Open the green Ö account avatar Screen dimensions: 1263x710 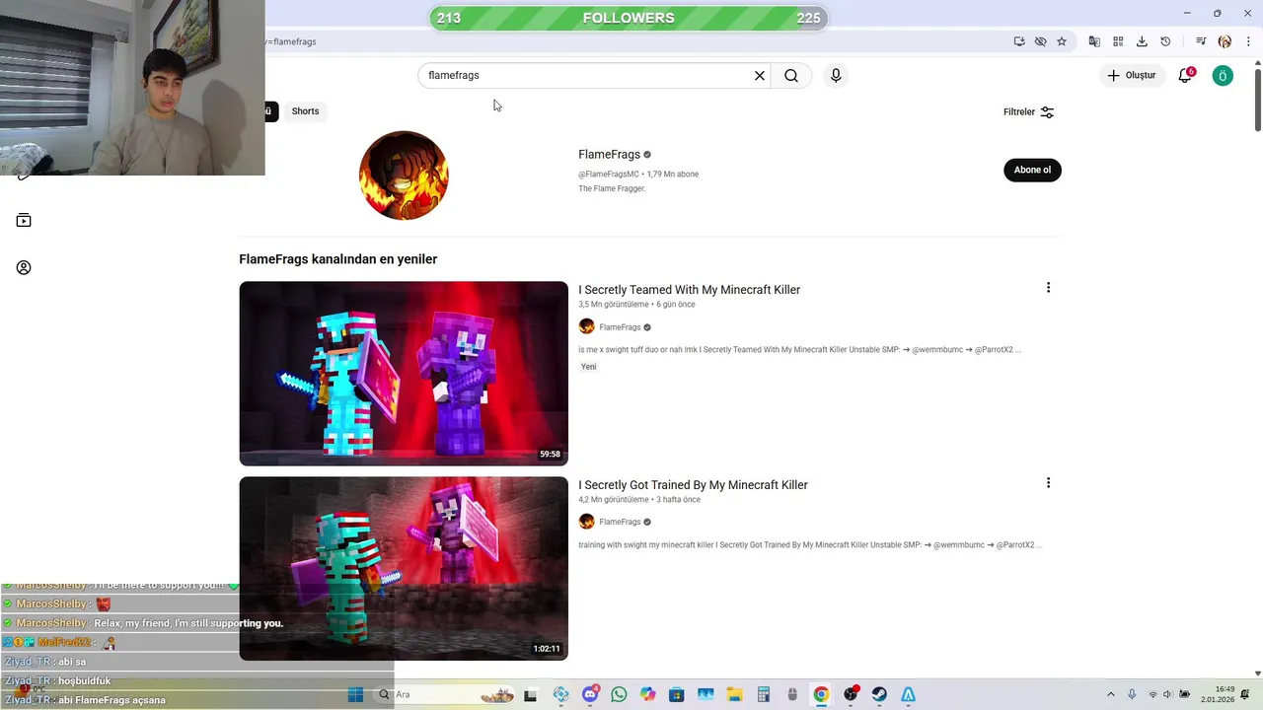point(1223,76)
